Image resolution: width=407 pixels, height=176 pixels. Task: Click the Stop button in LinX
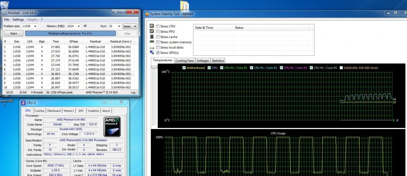[x=128, y=33]
